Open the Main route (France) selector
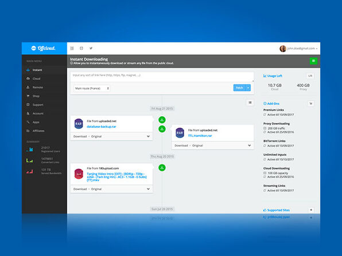 (92, 88)
